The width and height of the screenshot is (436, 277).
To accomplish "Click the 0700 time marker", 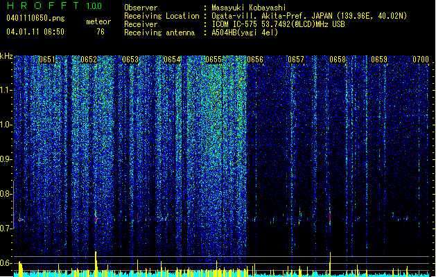I will (x=421, y=60).
